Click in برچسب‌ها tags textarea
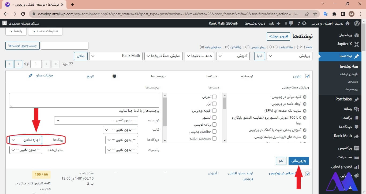The height and width of the screenshot is (194, 366). pos(84,100)
